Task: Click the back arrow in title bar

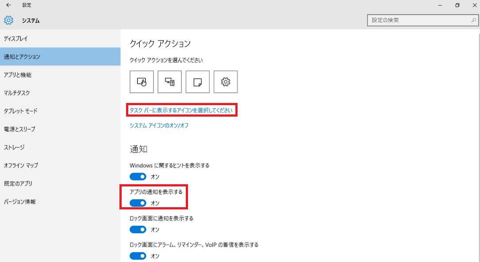Action: 8,5
